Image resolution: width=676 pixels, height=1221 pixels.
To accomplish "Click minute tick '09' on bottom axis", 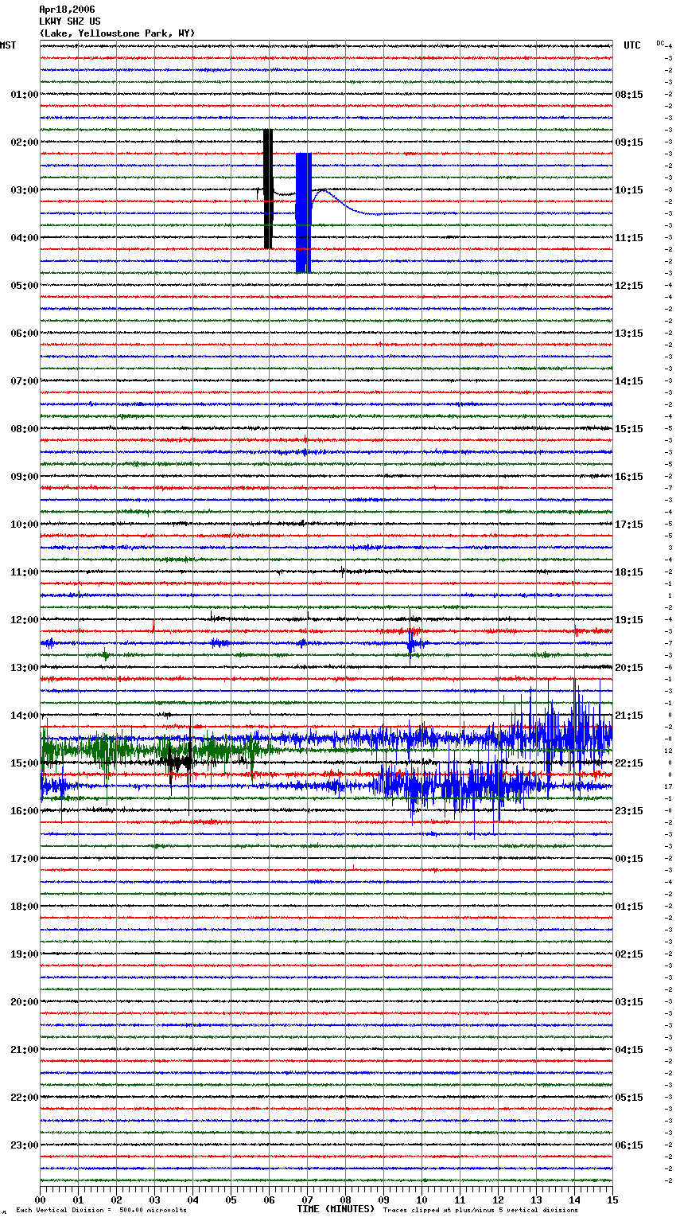I will 383,1199.
